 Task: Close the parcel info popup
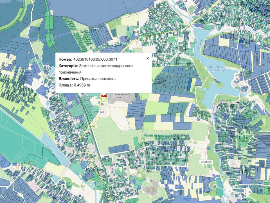tap(147, 58)
